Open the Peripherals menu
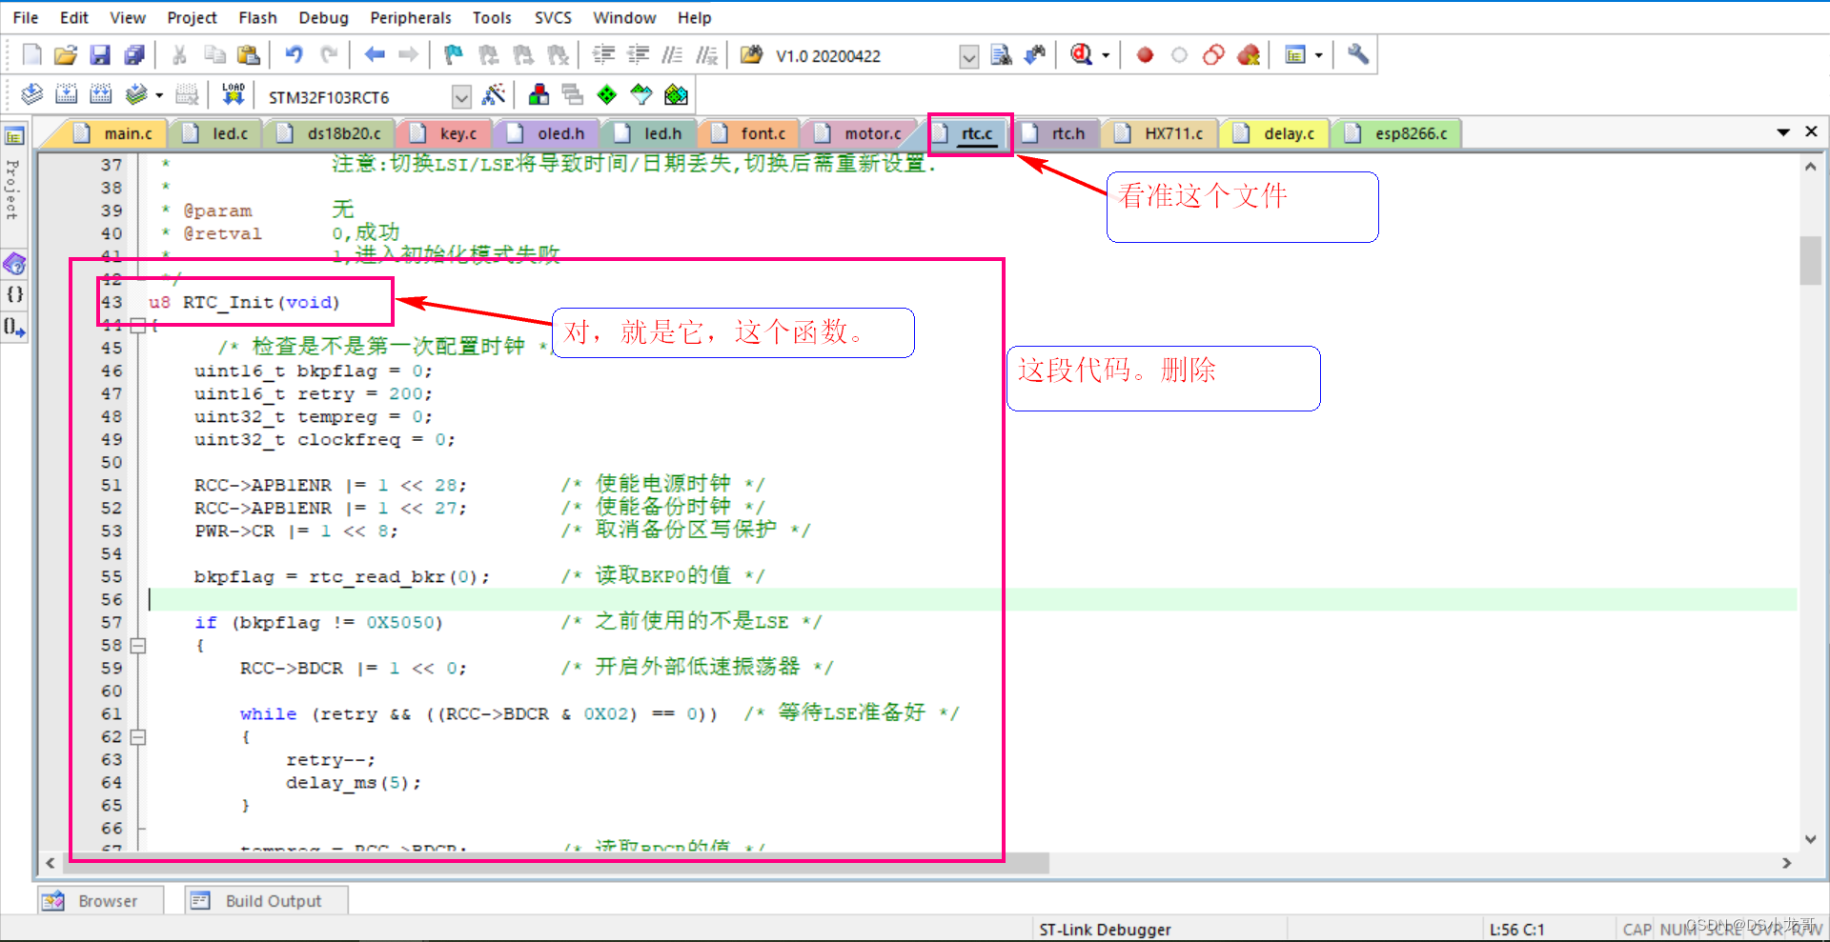 pos(411,17)
